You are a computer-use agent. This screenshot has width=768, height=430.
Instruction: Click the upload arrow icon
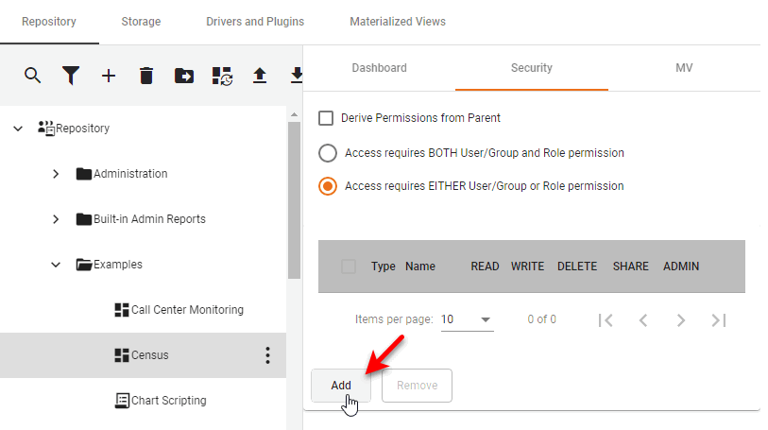pos(260,76)
